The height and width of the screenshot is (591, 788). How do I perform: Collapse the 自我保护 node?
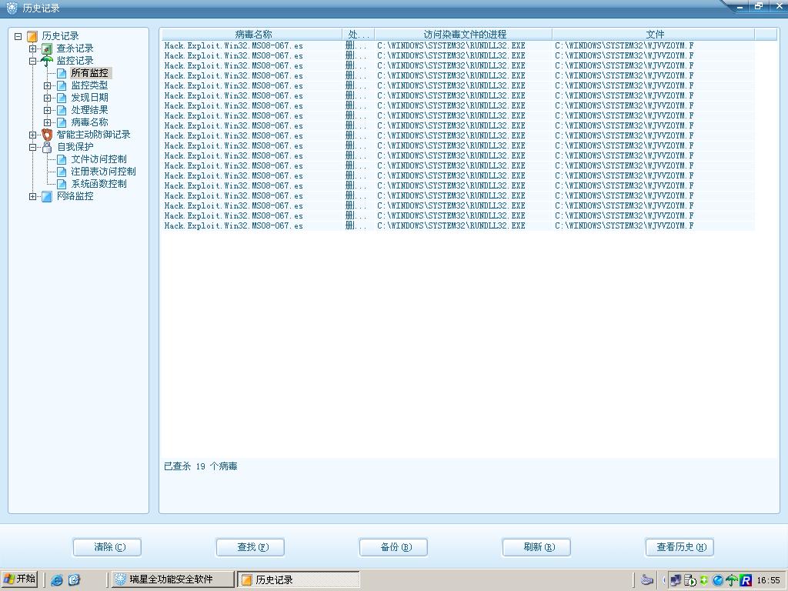tap(32, 147)
